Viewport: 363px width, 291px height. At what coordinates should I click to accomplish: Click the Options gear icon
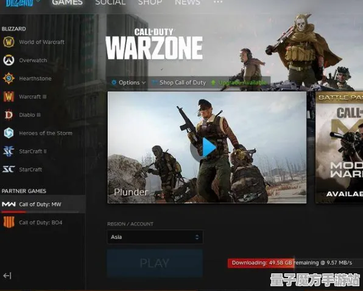click(x=114, y=83)
